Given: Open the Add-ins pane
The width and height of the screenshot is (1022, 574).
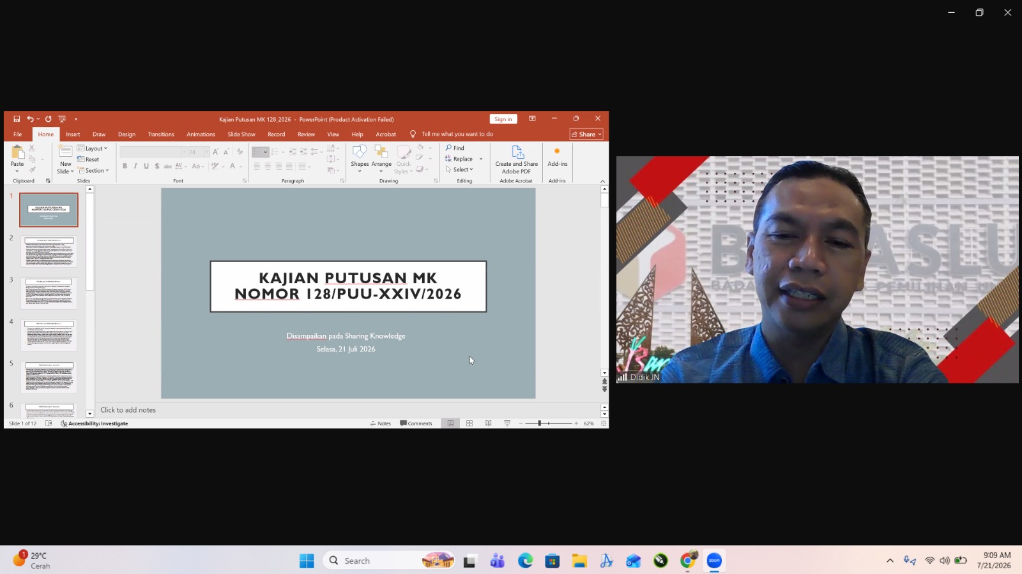Looking at the screenshot, I should pyautogui.click(x=557, y=156).
